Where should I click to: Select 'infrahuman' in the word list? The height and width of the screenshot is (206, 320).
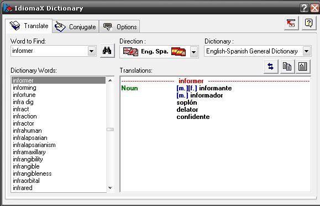tap(59, 131)
